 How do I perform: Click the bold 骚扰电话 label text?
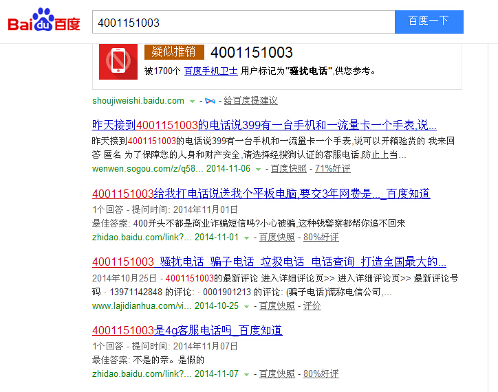308,71
